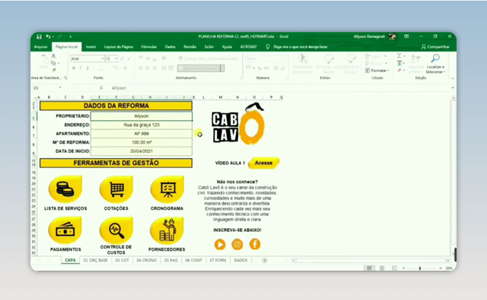Toggle bold (N) formatting
Viewport: 487px width, 300px height.
pyautogui.click(x=73, y=68)
